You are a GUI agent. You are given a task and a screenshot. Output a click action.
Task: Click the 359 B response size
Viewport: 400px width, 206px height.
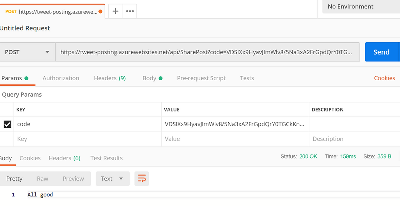pos(384,156)
